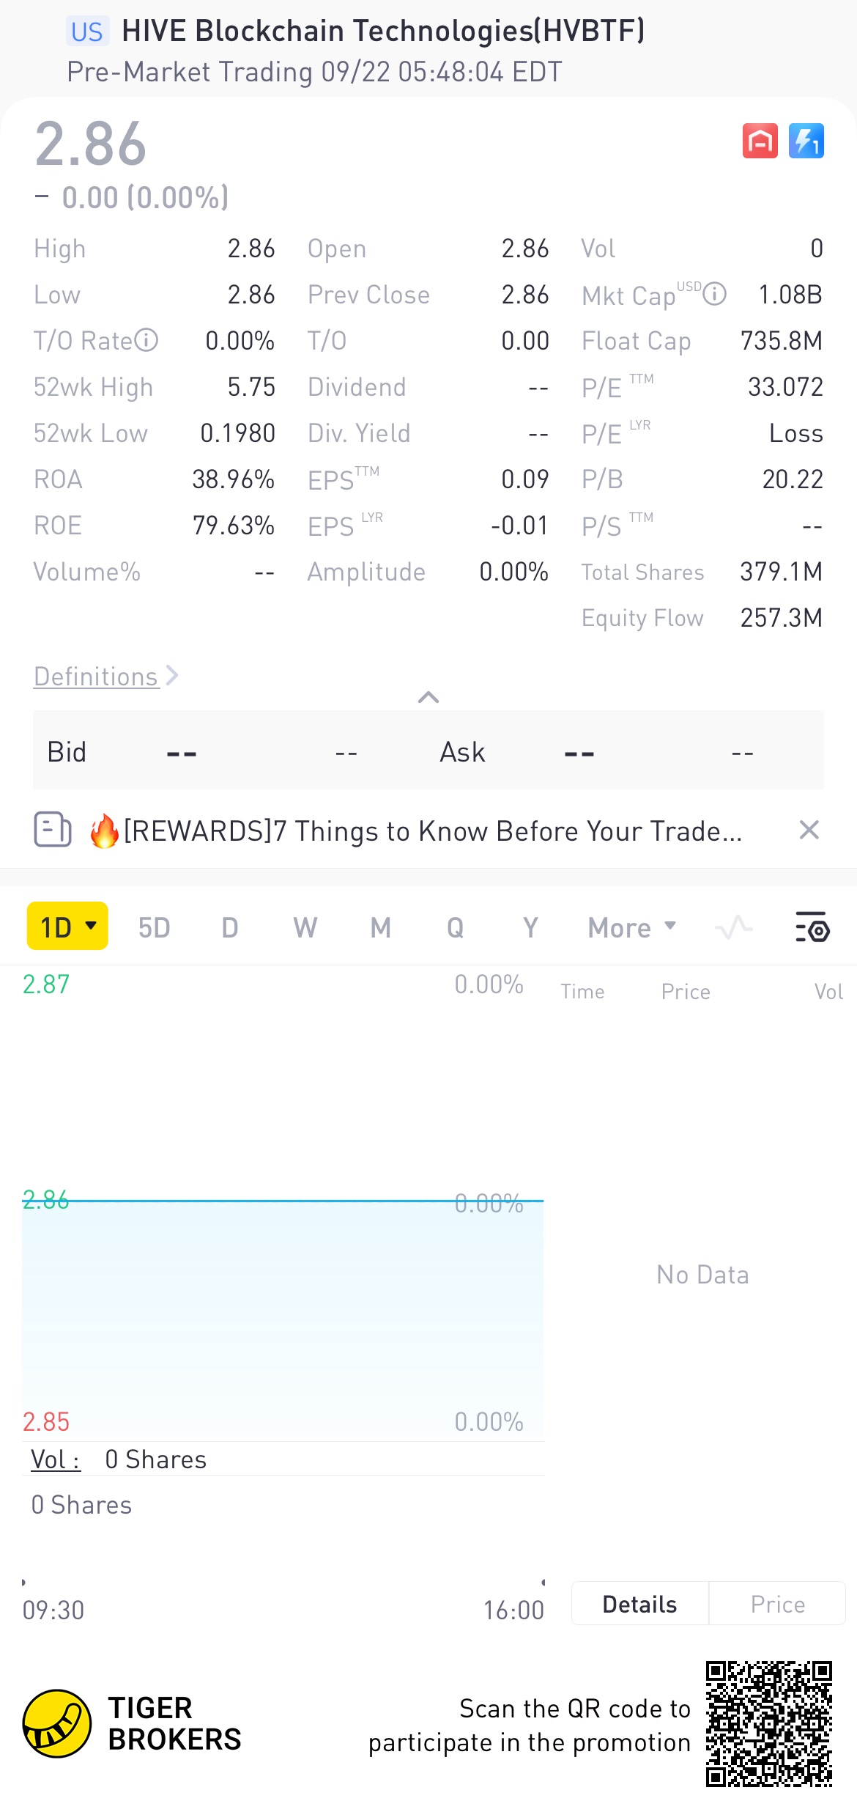
Task: Expand the More timeframes dropdown
Action: click(631, 927)
